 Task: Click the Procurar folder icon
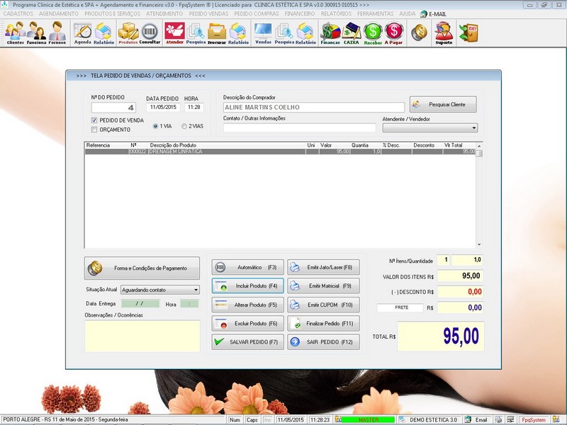(x=217, y=33)
